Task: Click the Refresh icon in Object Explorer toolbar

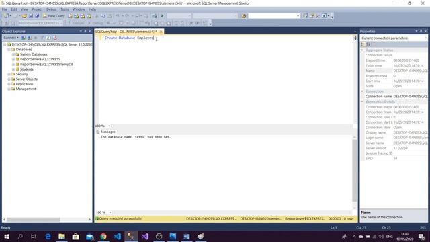Action: [x=48, y=38]
